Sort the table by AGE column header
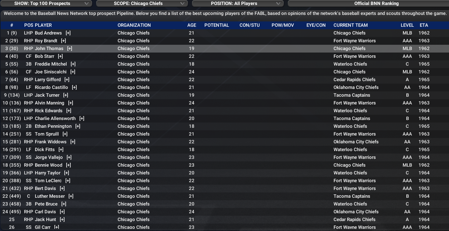The height and width of the screenshot is (231, 449). [192, 25]
